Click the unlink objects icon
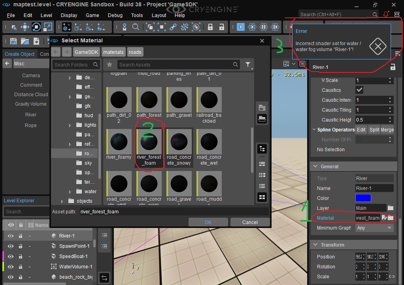This screenshot has width=404, height=285. 185,27
